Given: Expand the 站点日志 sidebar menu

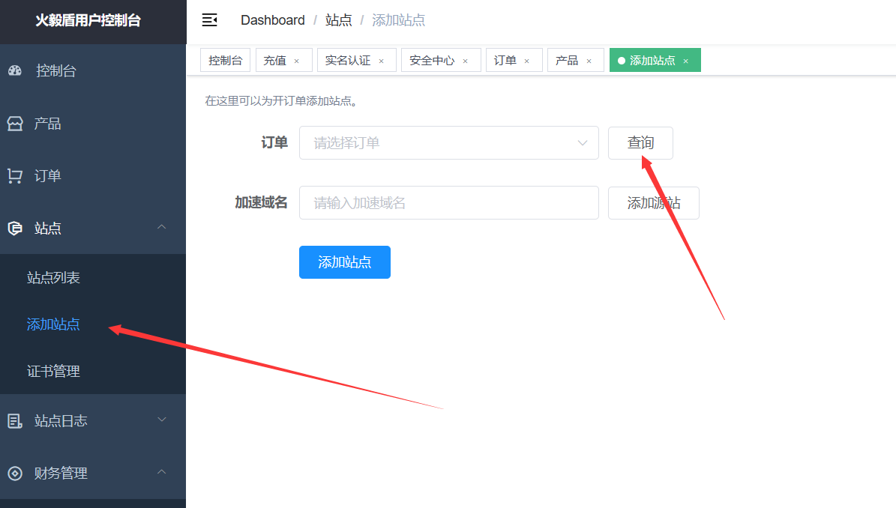Looking at the screenshot, I should point(161,420).
